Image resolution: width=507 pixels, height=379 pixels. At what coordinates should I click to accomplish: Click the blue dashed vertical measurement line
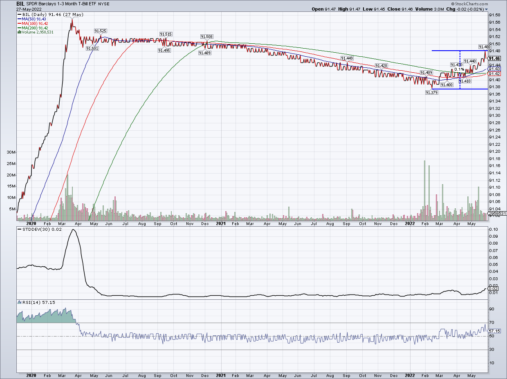[x=460, y=69]
